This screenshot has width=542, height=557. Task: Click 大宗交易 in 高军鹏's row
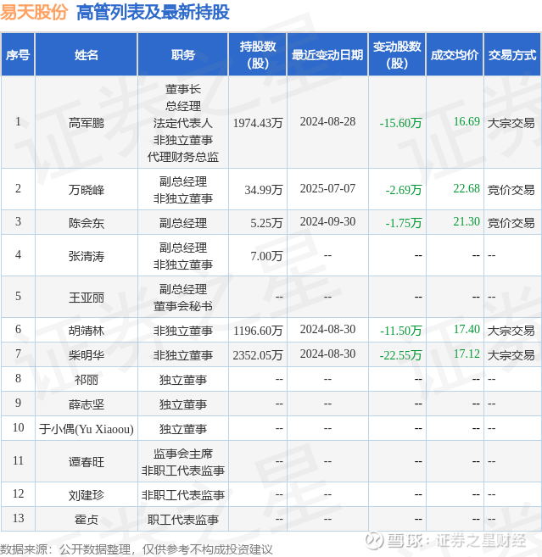pyautogui.click(x=511, y=123)
